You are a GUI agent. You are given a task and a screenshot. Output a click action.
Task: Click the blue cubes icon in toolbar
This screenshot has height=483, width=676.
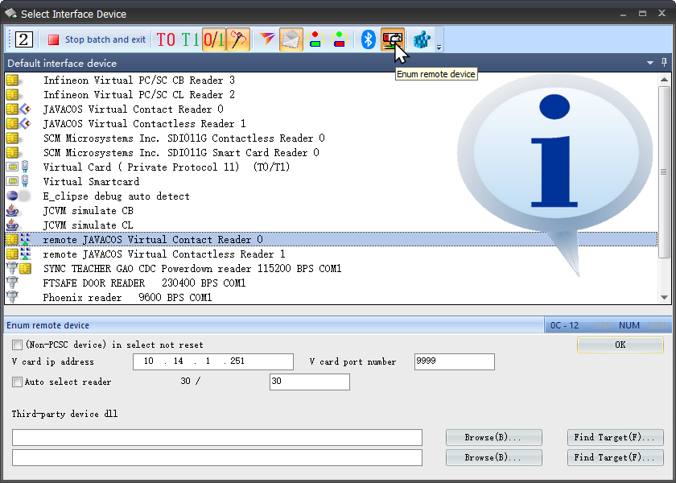click(420, 39)
